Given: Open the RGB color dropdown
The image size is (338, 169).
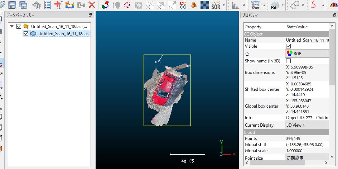Looking at the screenshot, I should tap(307, 53).
